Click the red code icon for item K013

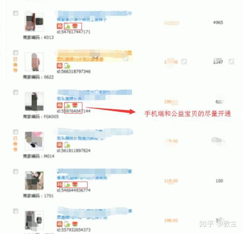pyautogui.click(x=60, y=26)
